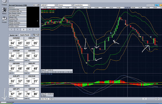Select the Margin Available row
The height and width of the screenshot is (104, 162).
[x=18, y=23]
